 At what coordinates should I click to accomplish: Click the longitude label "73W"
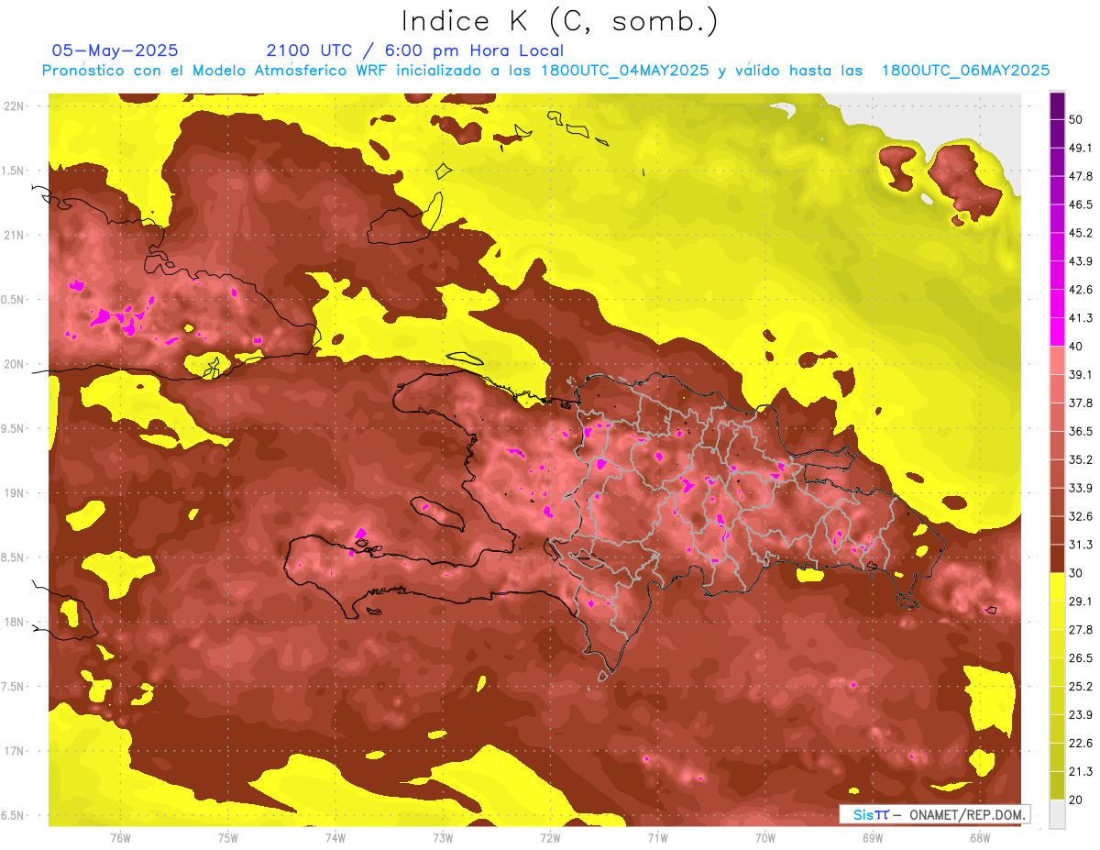coord(443,838)
